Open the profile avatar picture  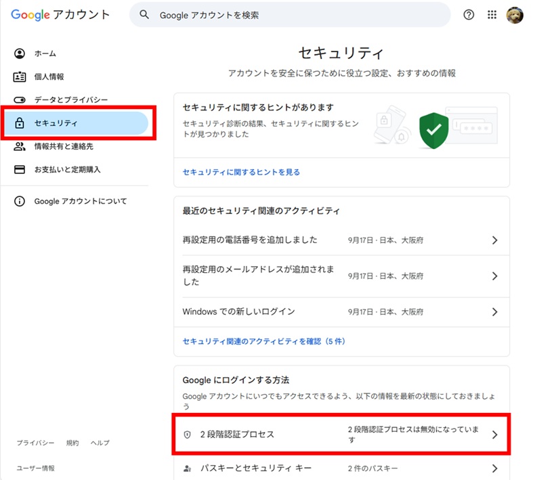[515, 15]
